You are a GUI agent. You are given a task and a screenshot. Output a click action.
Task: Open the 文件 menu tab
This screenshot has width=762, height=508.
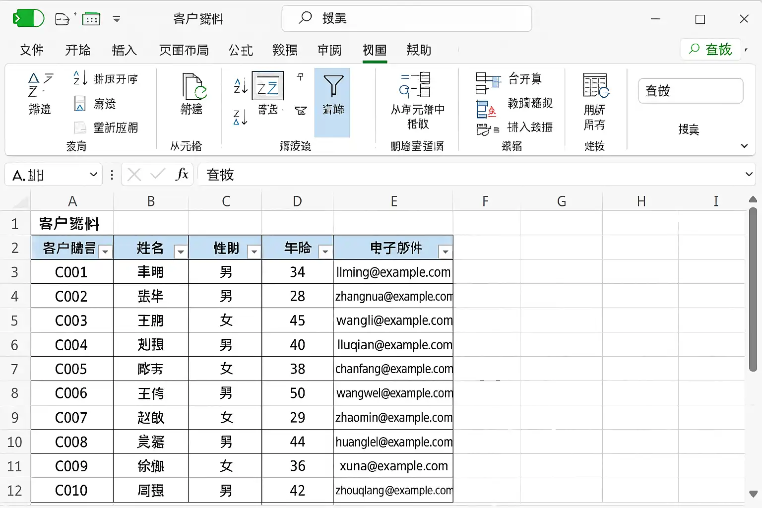coord(32,50)
